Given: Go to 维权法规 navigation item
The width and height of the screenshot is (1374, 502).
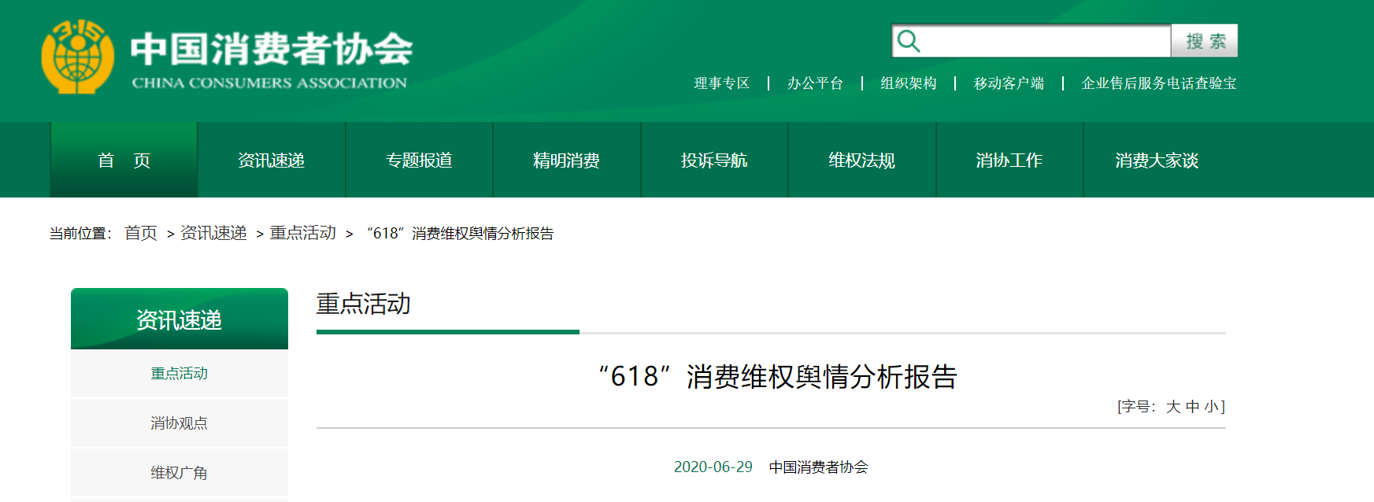Looking at the screenshot, I should [861, 161].
